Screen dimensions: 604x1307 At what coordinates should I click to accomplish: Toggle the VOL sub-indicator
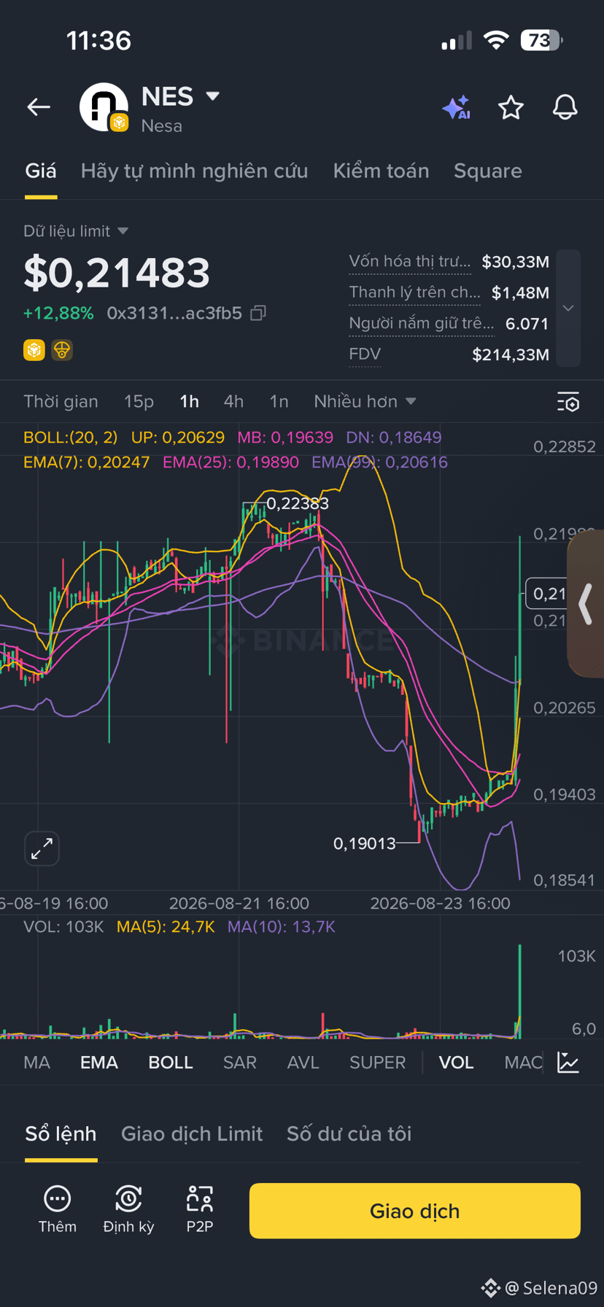pos(457,1063)
